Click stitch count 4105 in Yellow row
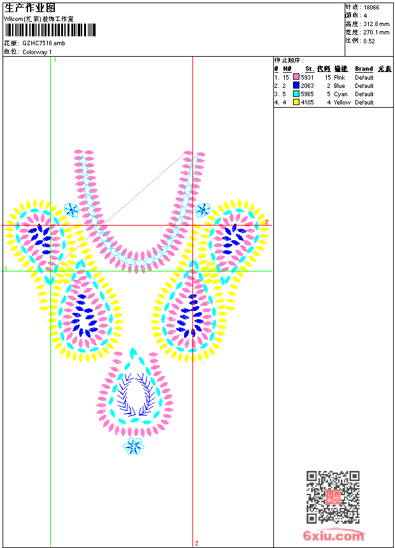 pos(307,103)
